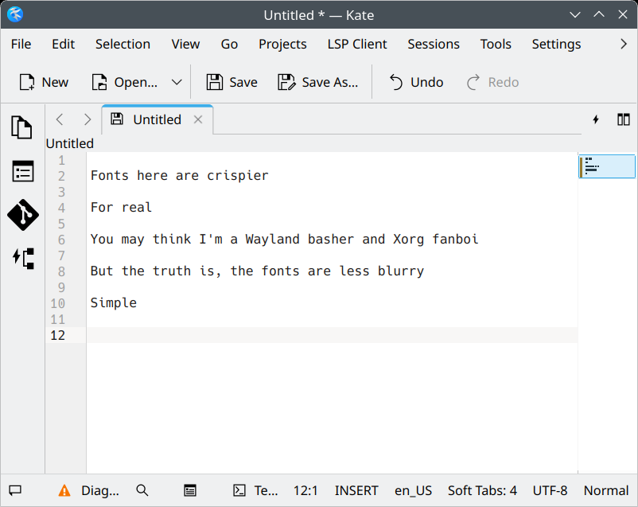
Task: Expand the Open button dropdown
Action: (x=177, y=82)
